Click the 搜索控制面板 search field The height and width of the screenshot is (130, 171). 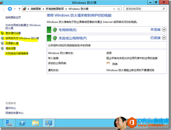coord(145,9)
